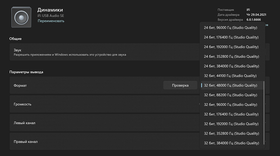
Task: Click the Переименовать rename link
Action: pyautogui.click(x=51, y=21)
